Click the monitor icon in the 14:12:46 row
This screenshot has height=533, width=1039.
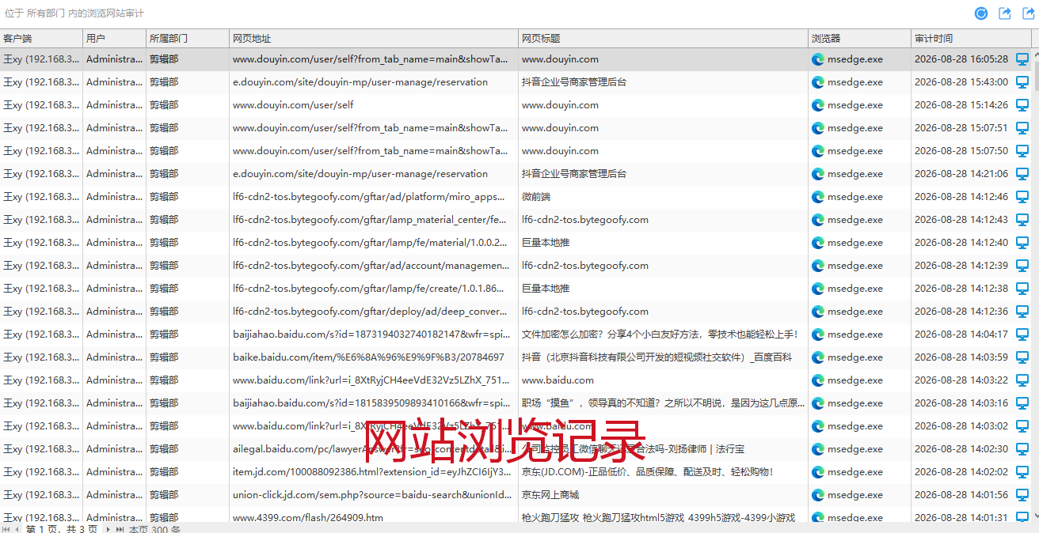1022,197
